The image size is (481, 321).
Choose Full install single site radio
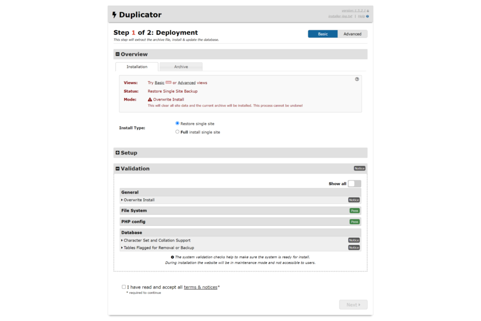pyautogui.click(x=178, y=132)
